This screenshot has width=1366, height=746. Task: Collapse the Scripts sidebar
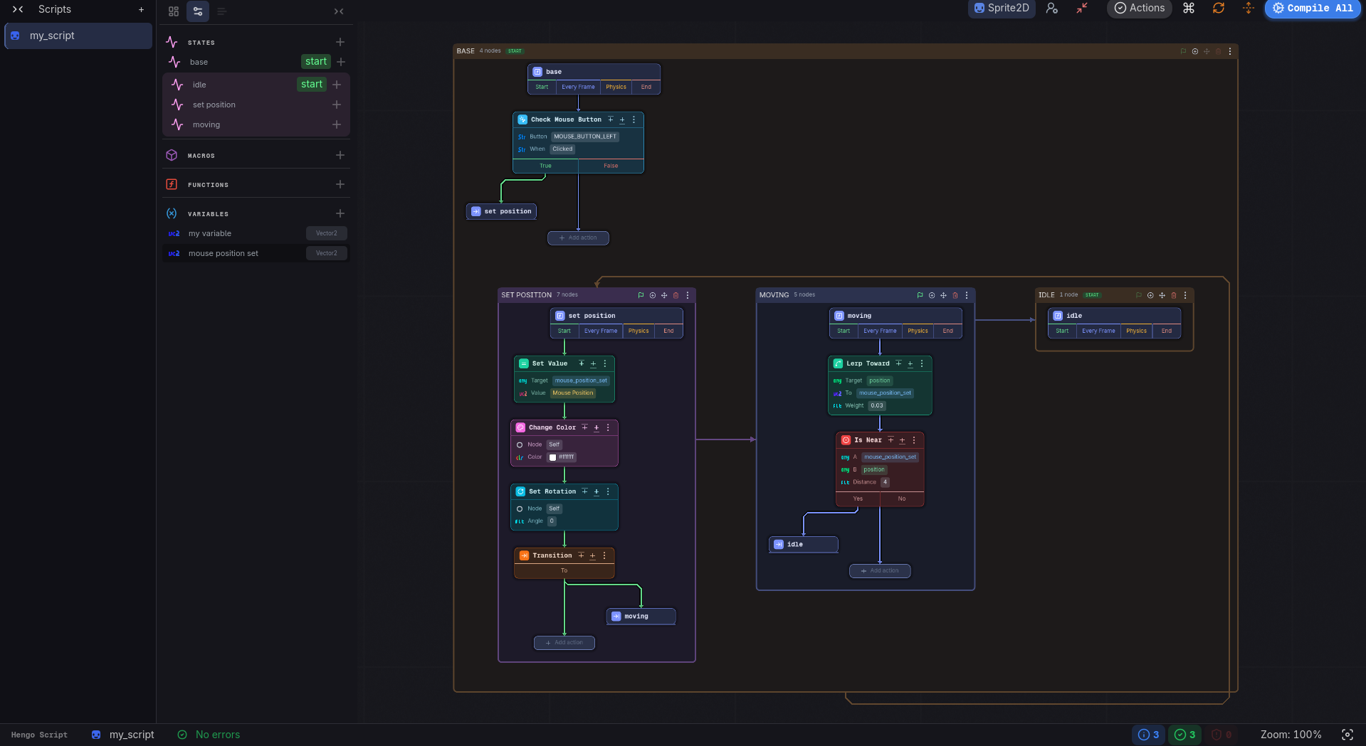19,9
